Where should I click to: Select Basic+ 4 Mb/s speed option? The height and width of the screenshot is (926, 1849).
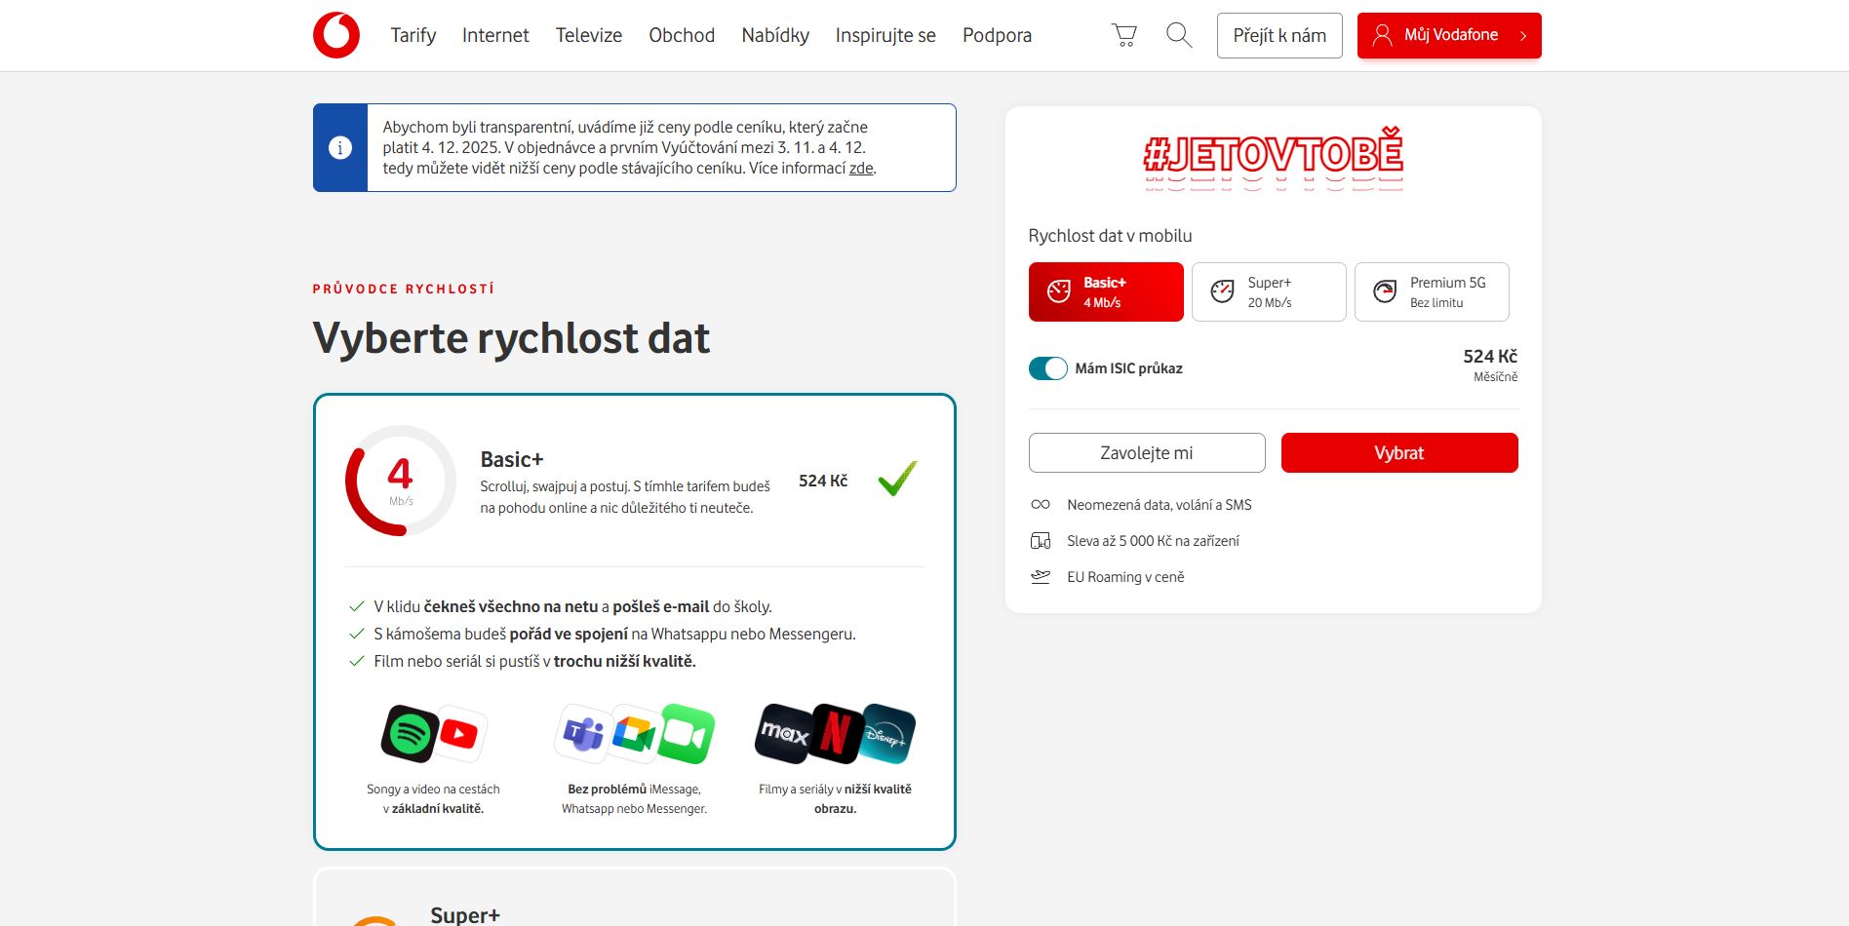pyautogui.click(x=1106, y=291)
